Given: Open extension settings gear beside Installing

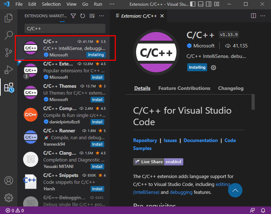Looking at the screenshot, I should tap(213, 68).
